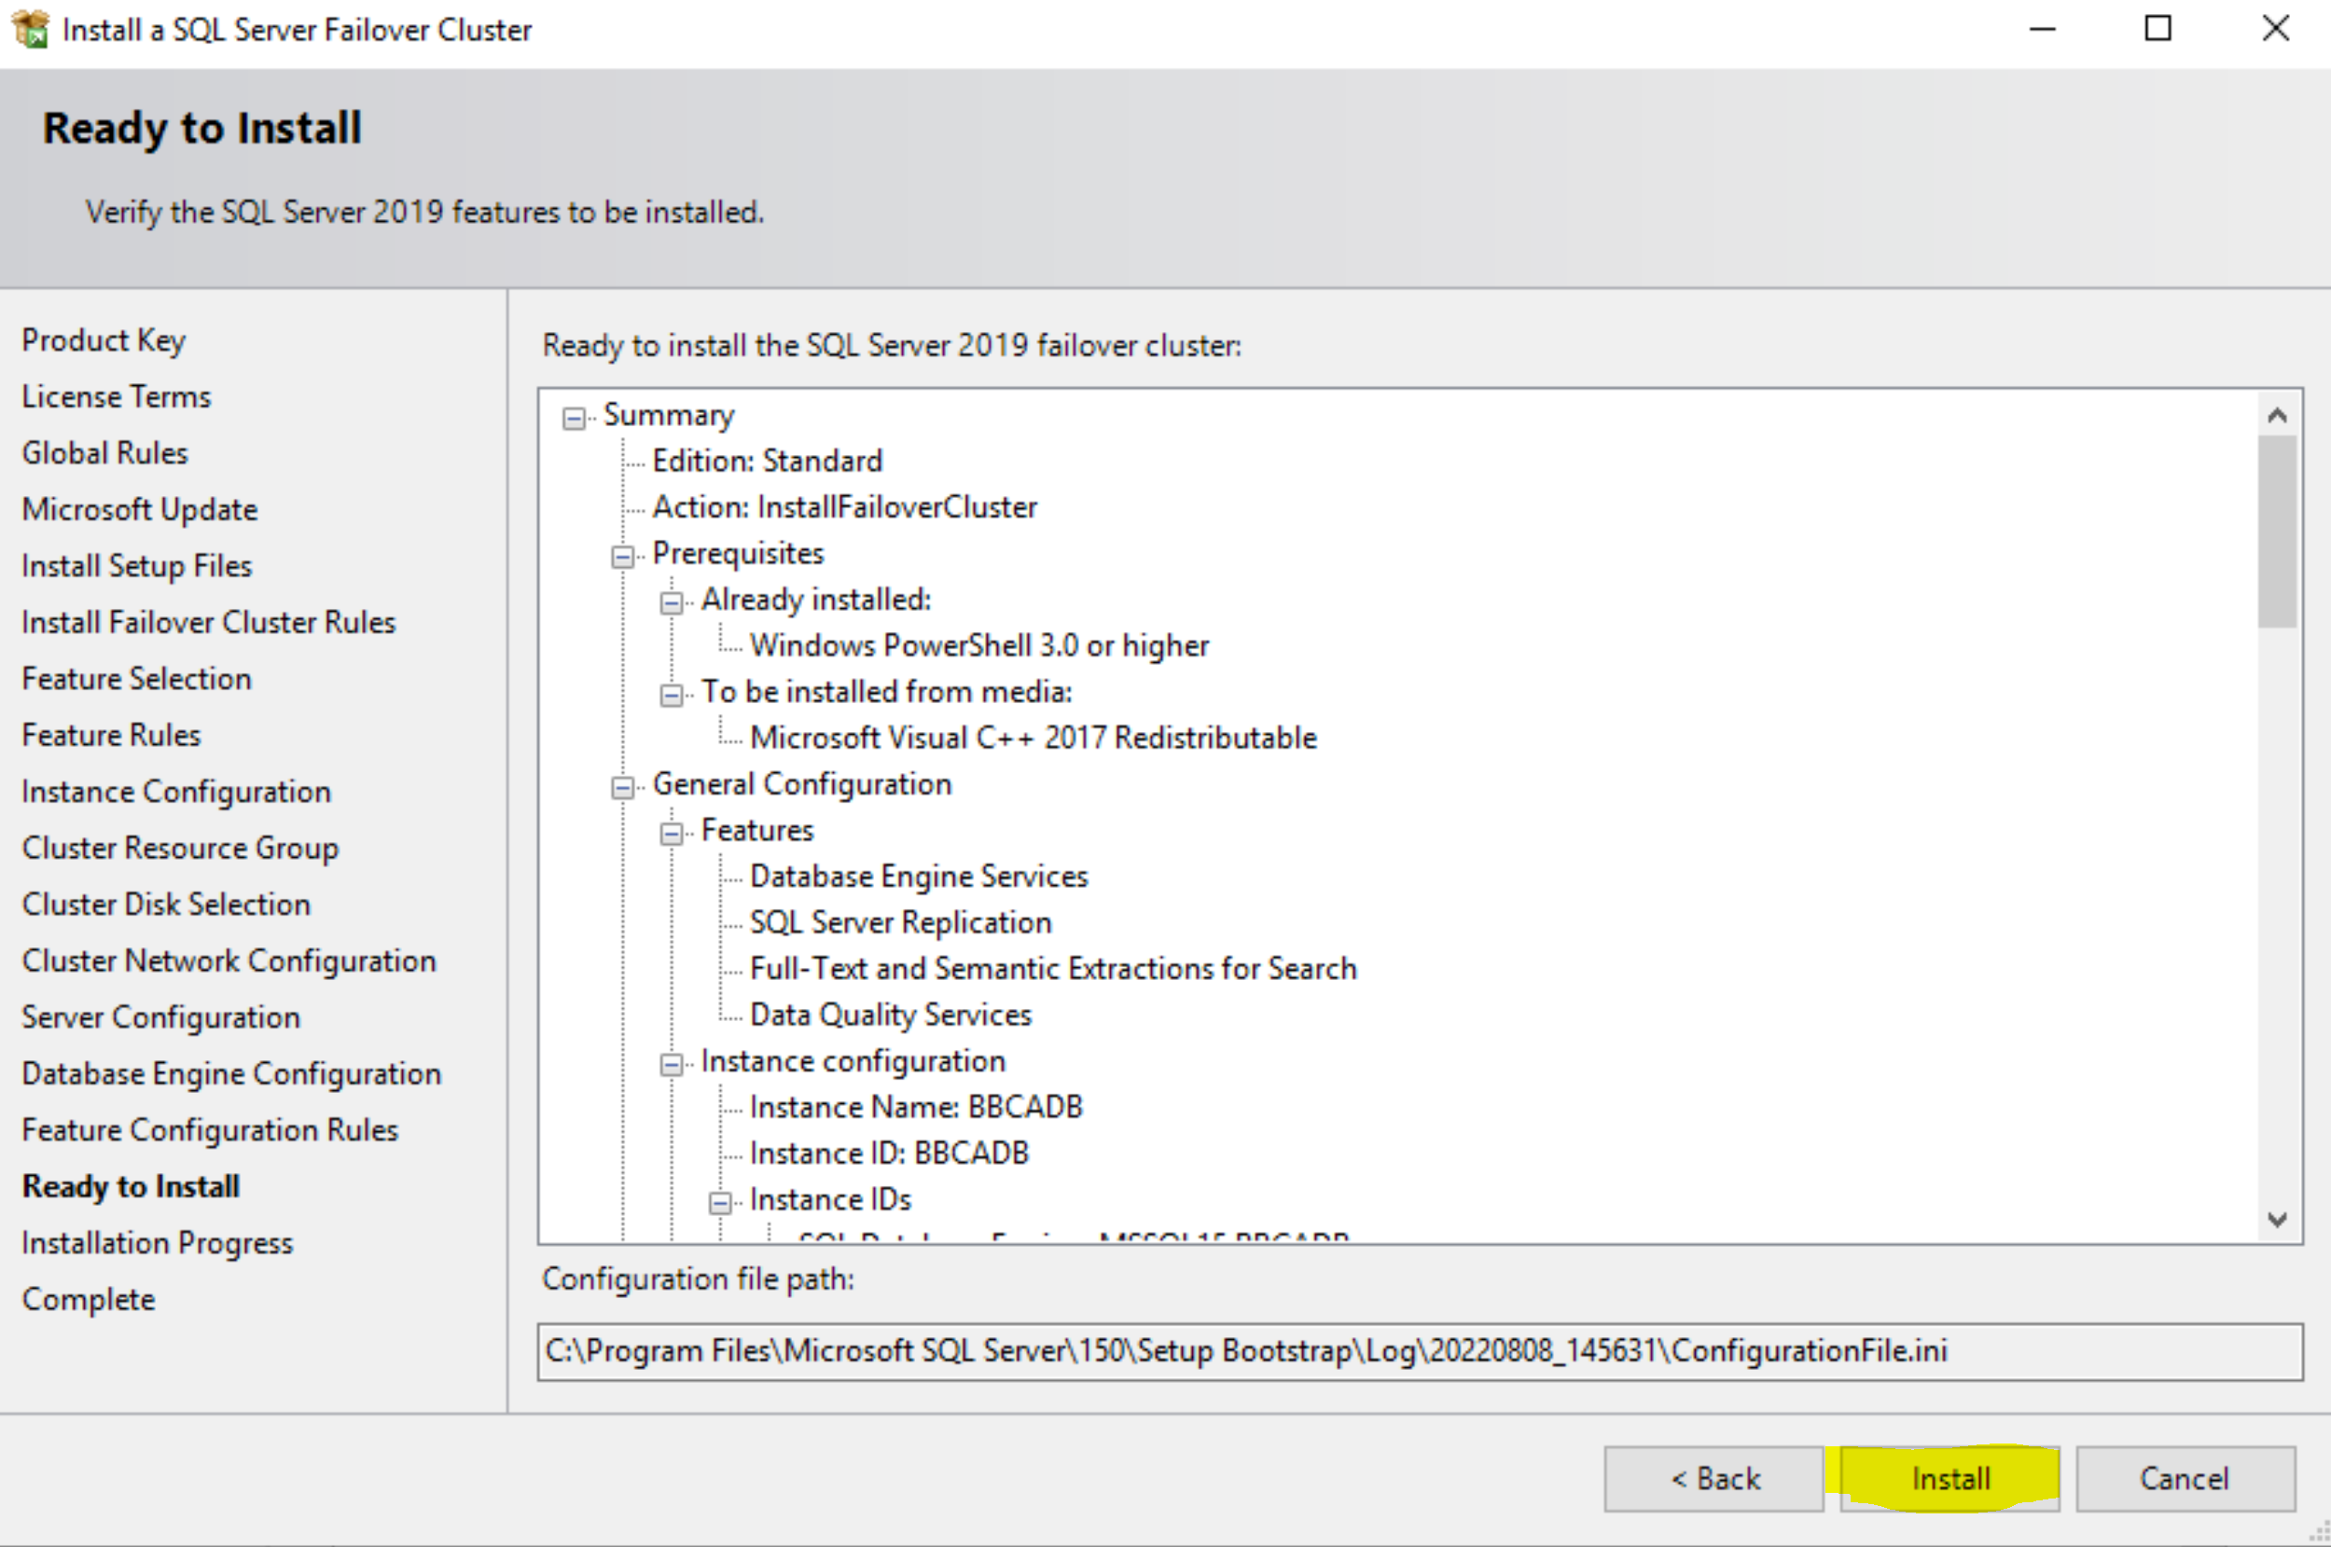Select the Summary label in tree
This screenshot has height=1547, width=2331.
pyautogui.click(x=669, y=415)
